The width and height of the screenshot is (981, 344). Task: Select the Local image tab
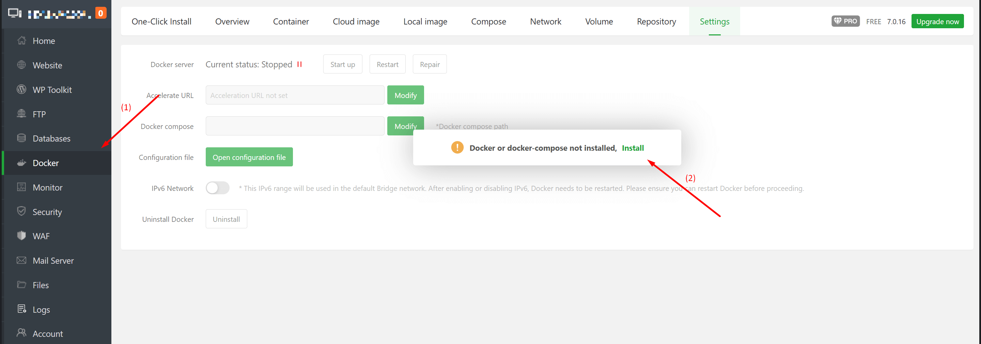click(x=425, y=21)
